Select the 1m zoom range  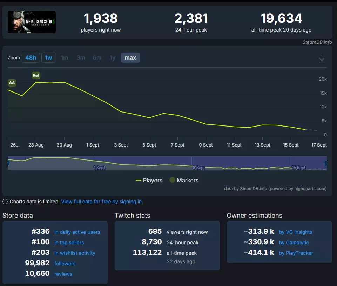64,57
